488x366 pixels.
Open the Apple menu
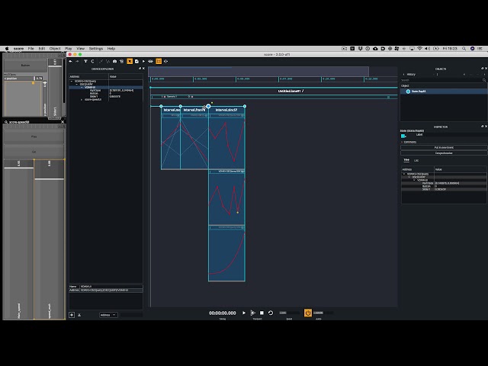(x=7, y=49)
